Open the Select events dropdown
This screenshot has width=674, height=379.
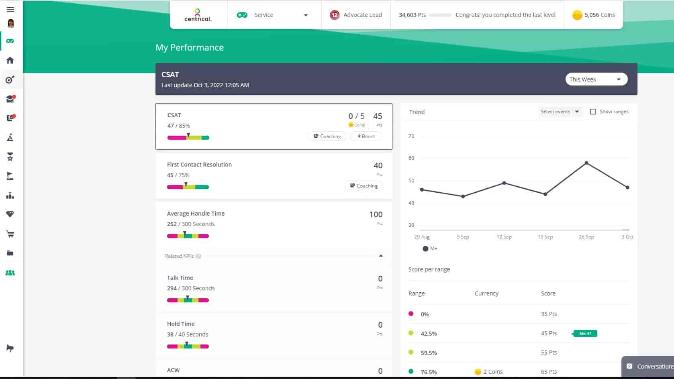point(560,111)
